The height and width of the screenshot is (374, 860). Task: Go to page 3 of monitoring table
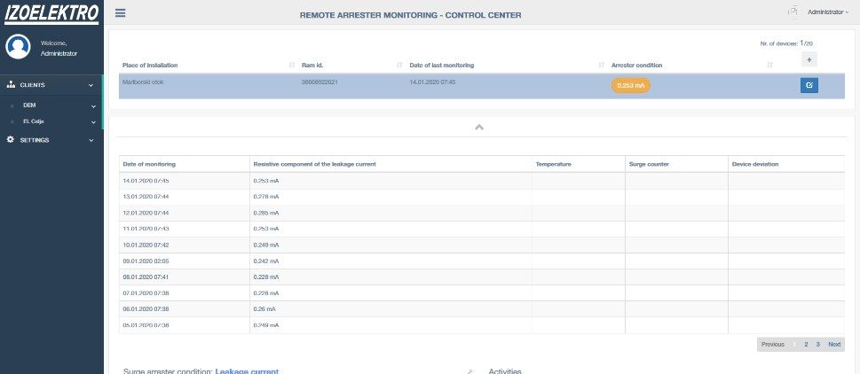817,345
